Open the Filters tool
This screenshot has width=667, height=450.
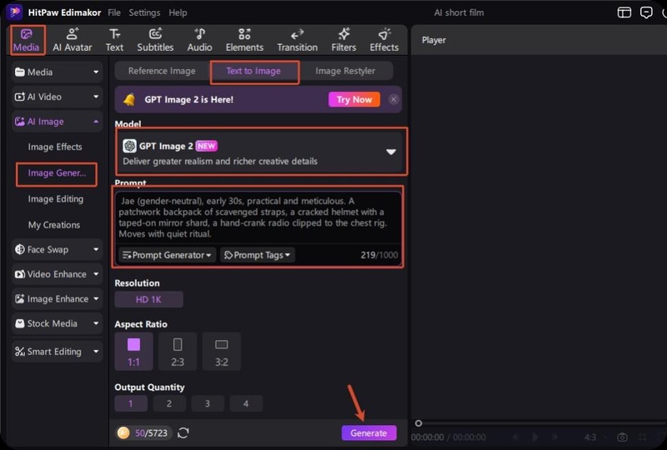coord(344,40)
